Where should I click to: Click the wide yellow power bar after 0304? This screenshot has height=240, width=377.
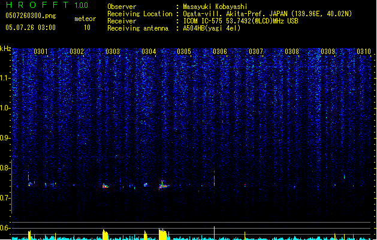click(163, 234)
